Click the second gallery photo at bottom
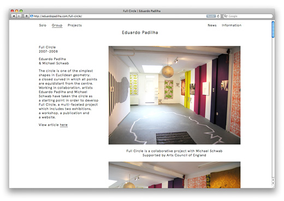Image resolution: width=284 pixels, height=201 pixels. pyautogui.click(x=174, y=175)
